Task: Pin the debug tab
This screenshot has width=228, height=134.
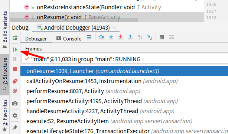Action: [x=15, y=127]
